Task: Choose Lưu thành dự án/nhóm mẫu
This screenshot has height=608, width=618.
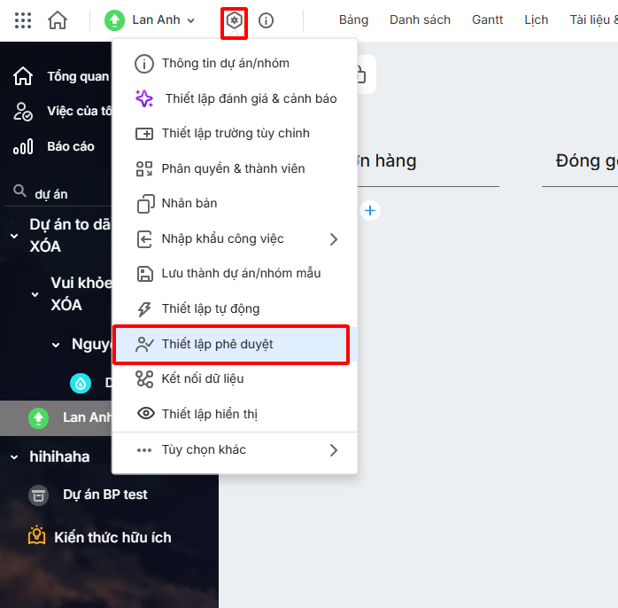Action: coord(235,274)
